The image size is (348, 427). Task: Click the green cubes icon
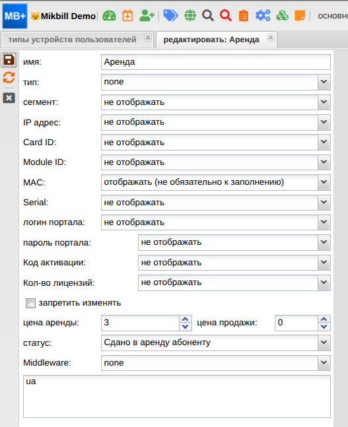click(x=282, y=16)
